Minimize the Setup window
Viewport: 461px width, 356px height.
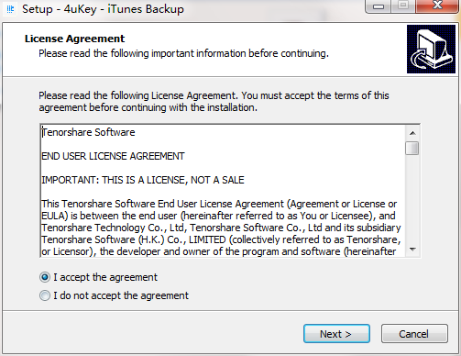click(379, 6)
